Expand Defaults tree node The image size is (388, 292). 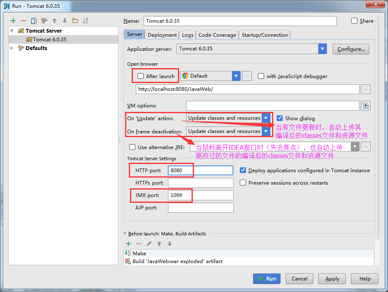point(12,48)
